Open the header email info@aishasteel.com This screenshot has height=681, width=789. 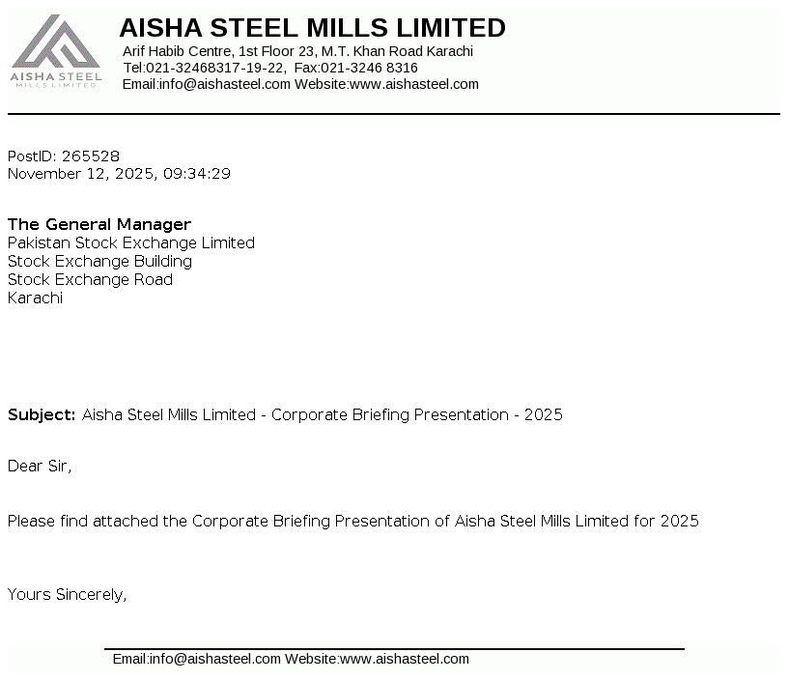(224, 84)
